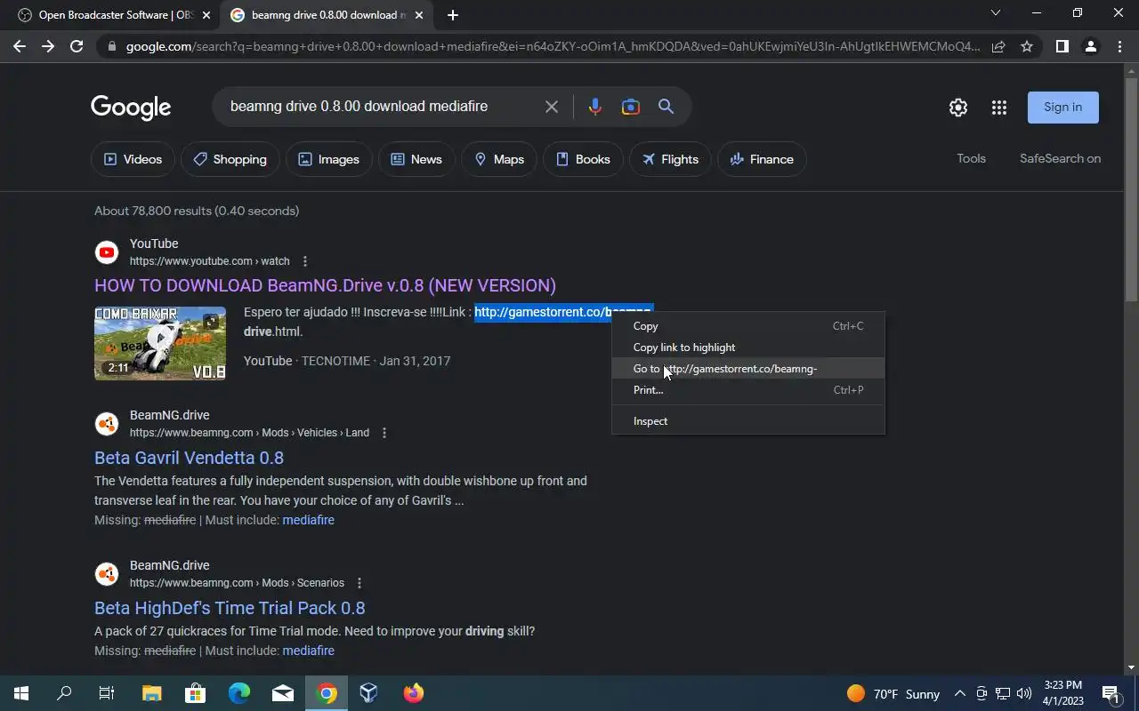Select Copy in context menu

(748, 326)
